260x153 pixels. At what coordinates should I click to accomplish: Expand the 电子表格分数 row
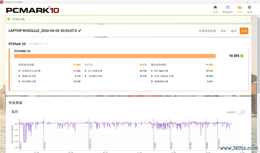(x=85, y=71)
